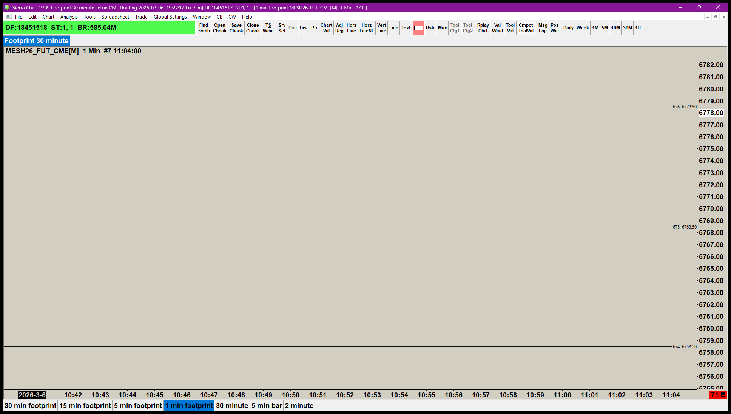Open chartbook with Open Cbook button
731x414 pixels.
point(219,28)
